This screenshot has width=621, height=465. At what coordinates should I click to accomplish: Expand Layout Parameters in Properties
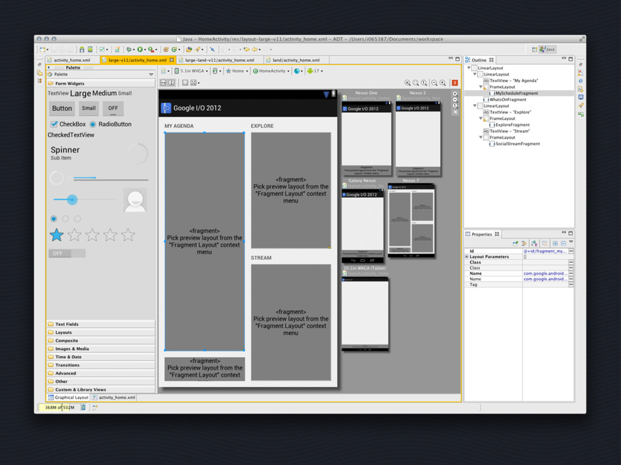(x=466, y=257)
